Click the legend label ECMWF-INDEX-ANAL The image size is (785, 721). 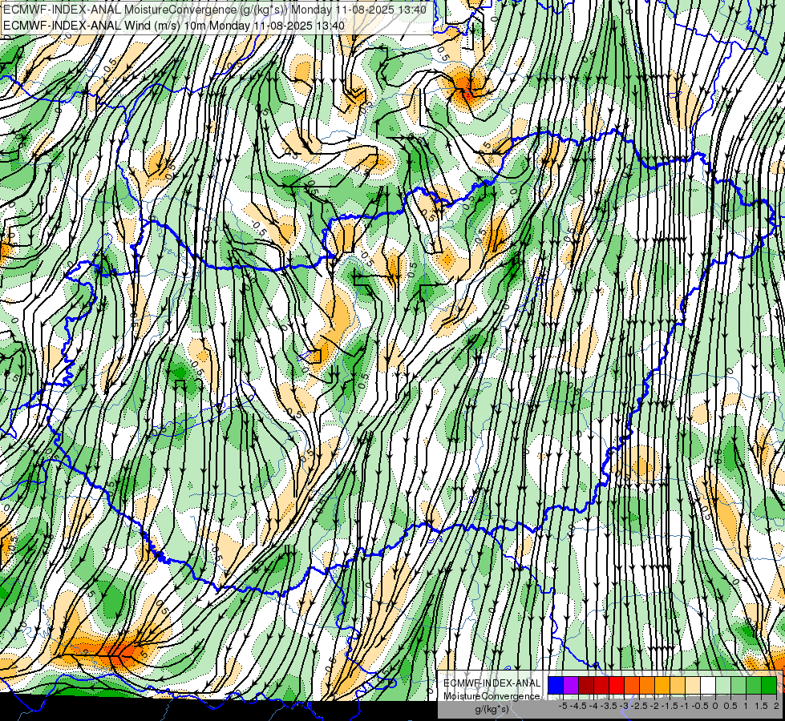pos(492,683)
